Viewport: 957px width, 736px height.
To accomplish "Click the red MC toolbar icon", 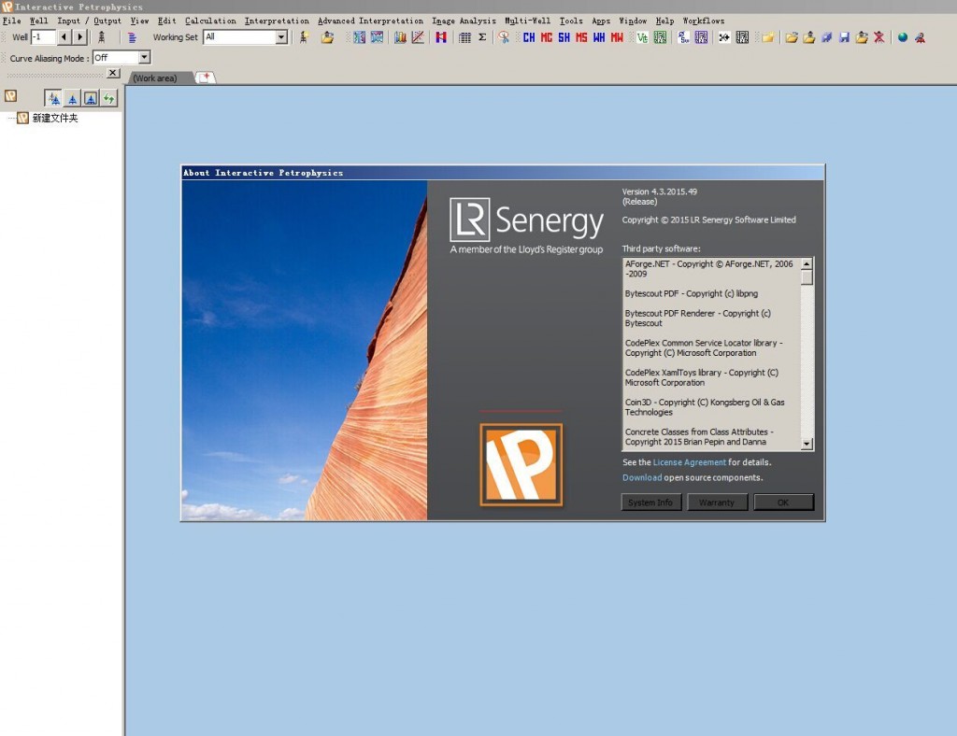I will click(546, 37).
